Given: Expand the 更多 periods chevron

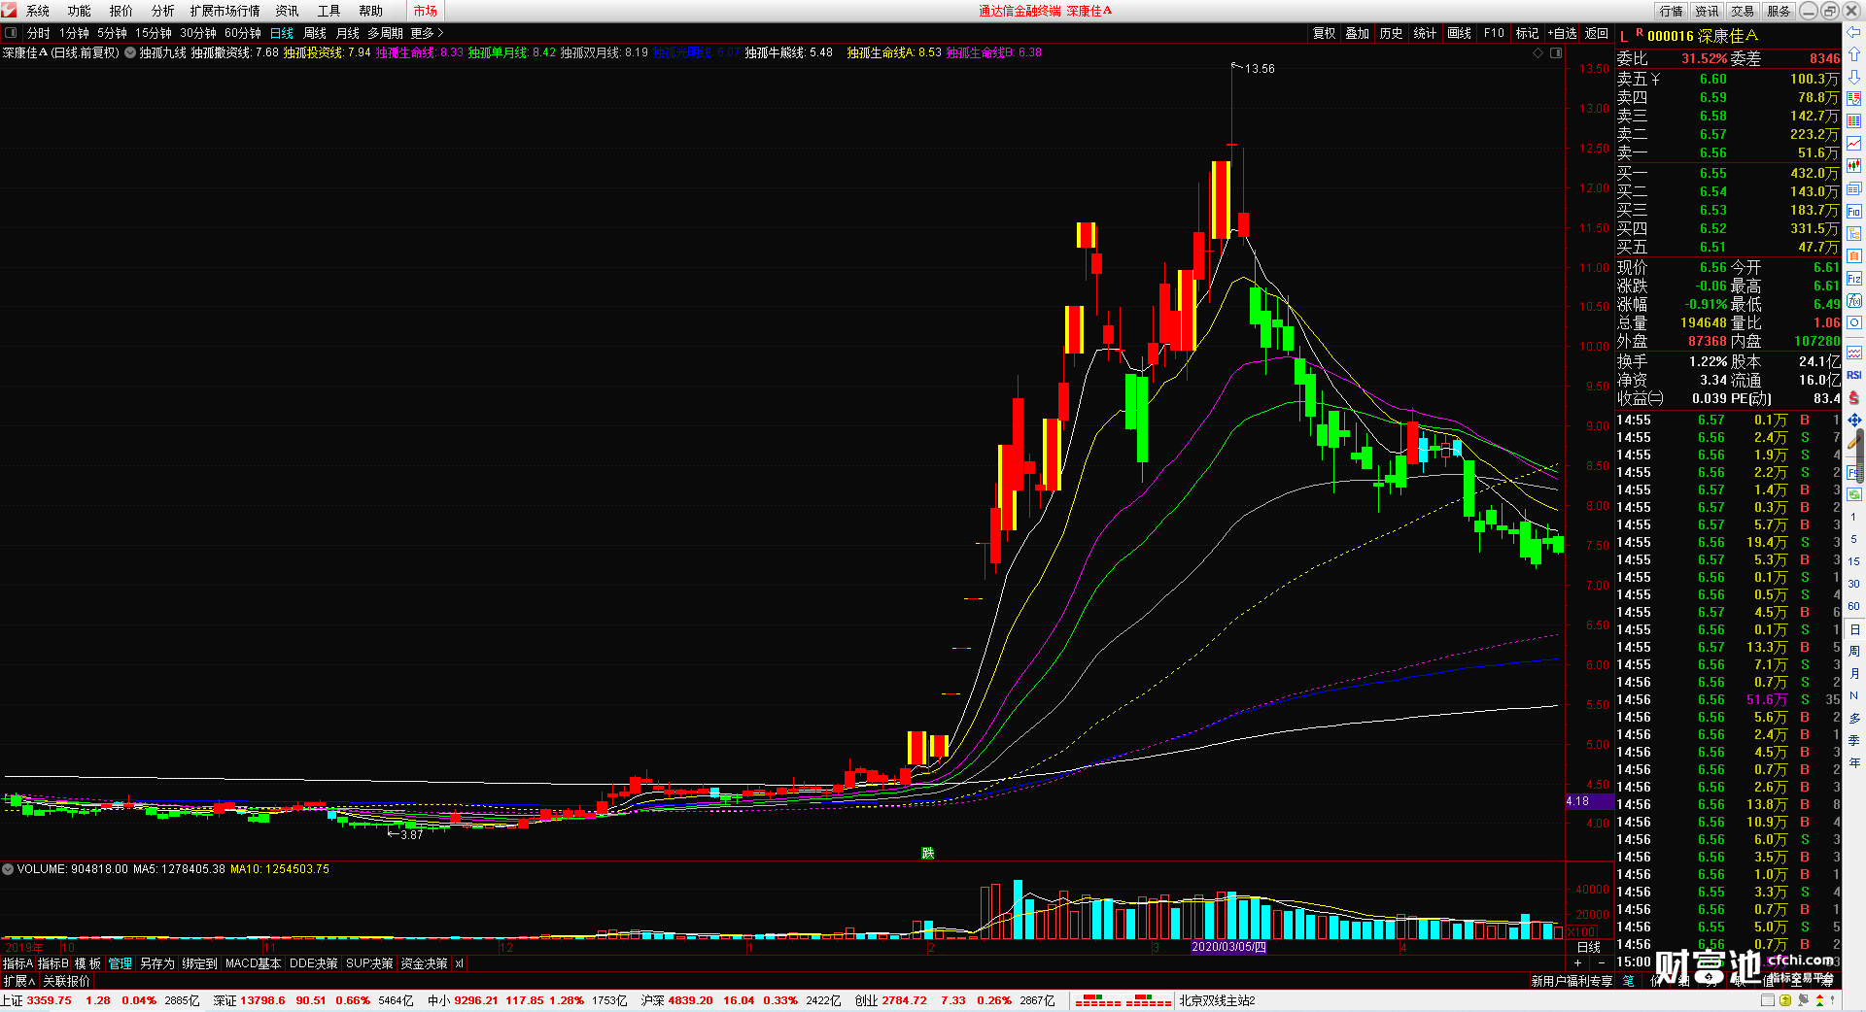Looking at the screenshot, I should click(440, 33).
